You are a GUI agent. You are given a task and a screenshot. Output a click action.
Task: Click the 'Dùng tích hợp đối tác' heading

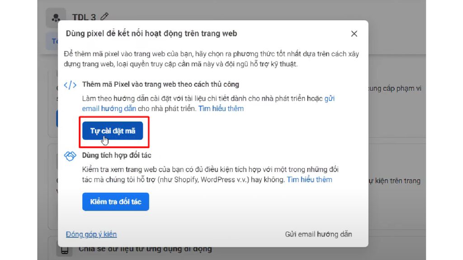point(117,155)
